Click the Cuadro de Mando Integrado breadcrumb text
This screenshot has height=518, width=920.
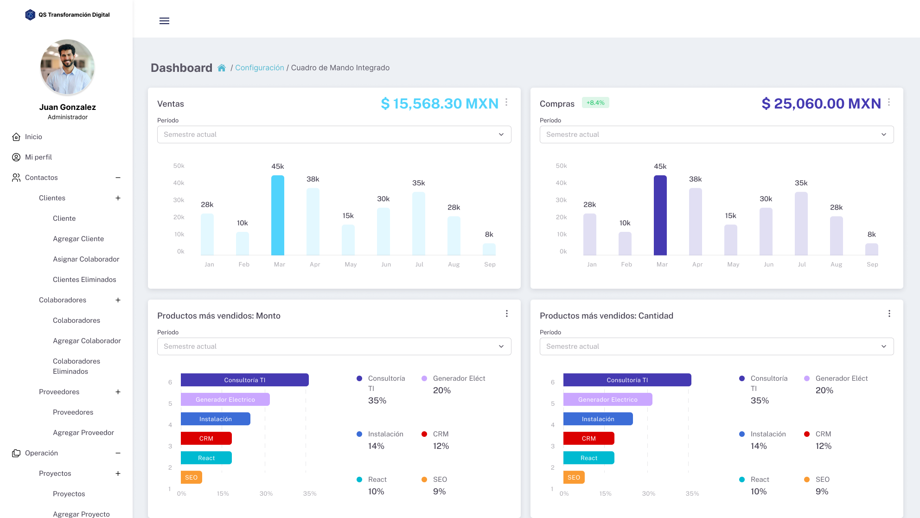tap(340, 68)
